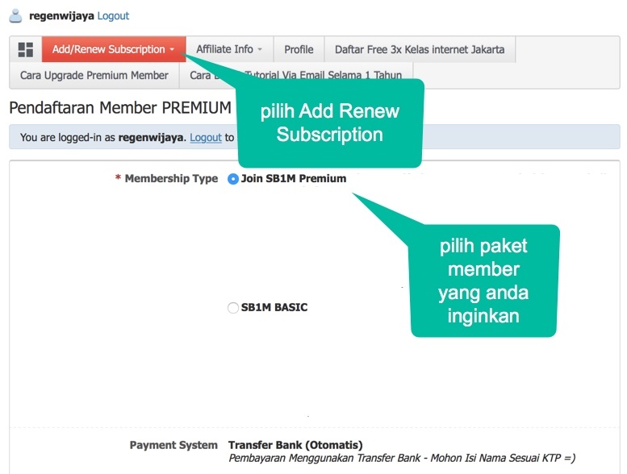Image resolution: width=627 pixels, height=474 pixels.
Task: Open the Affiliate Info dropdown
Action: (229, 49)
